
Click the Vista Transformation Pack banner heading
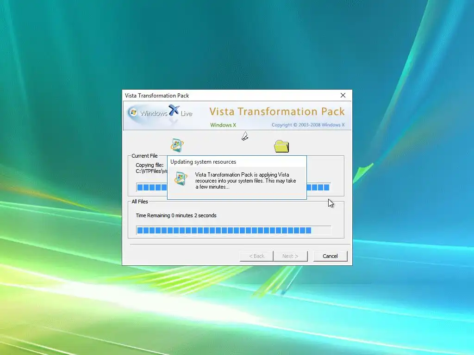(x=277, y=111)
